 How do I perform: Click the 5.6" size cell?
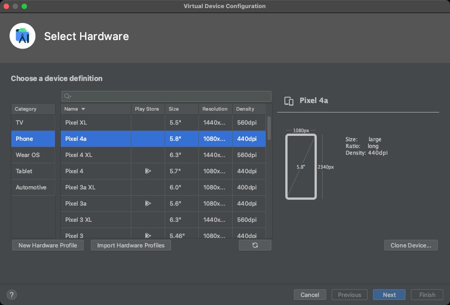pyautogui.click(x=182, y=204)
